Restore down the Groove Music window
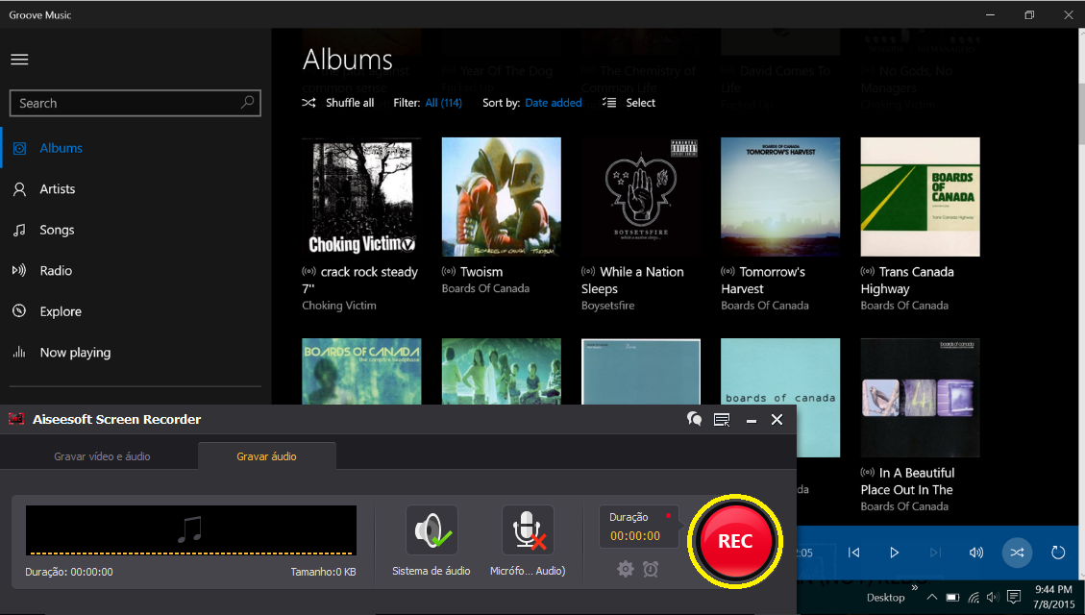 1029,14
